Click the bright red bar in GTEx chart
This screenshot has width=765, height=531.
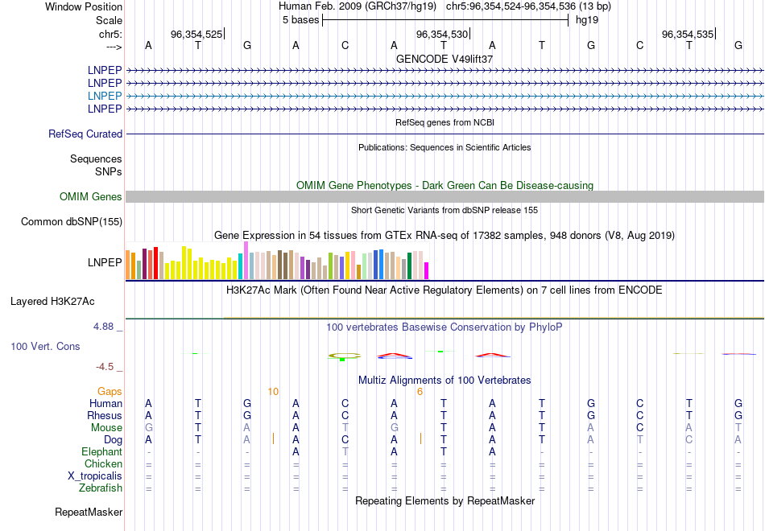tap(155, 263)
